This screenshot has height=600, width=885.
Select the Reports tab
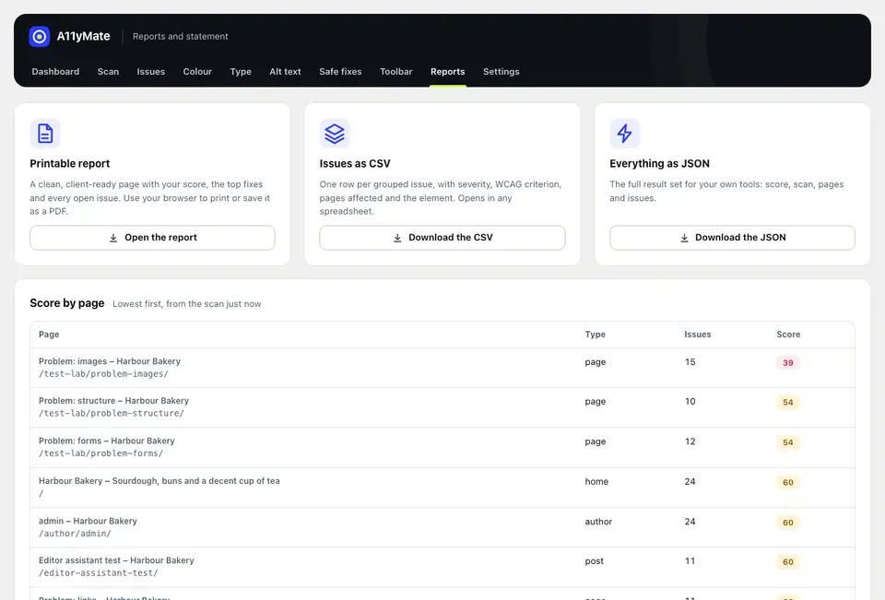pos(448,72)
